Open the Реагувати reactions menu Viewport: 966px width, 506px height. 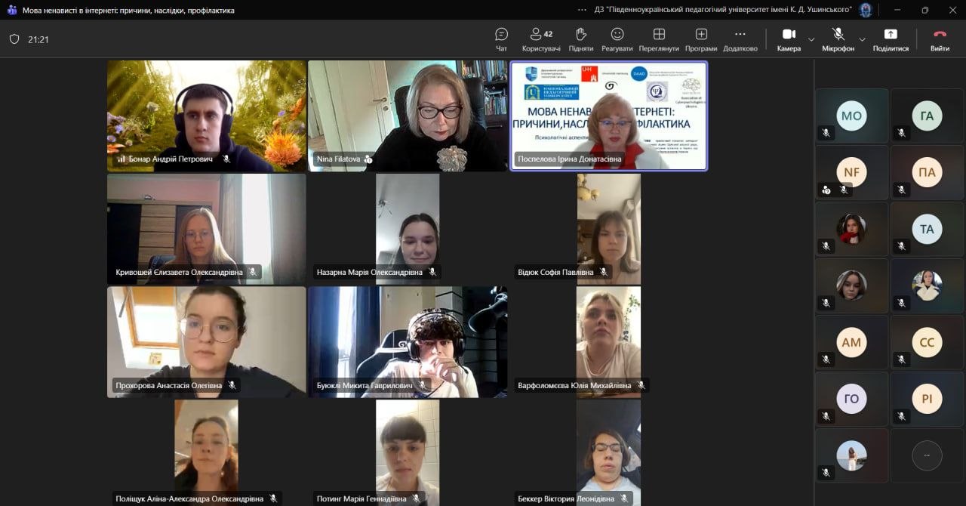click(x=617, y=39)
